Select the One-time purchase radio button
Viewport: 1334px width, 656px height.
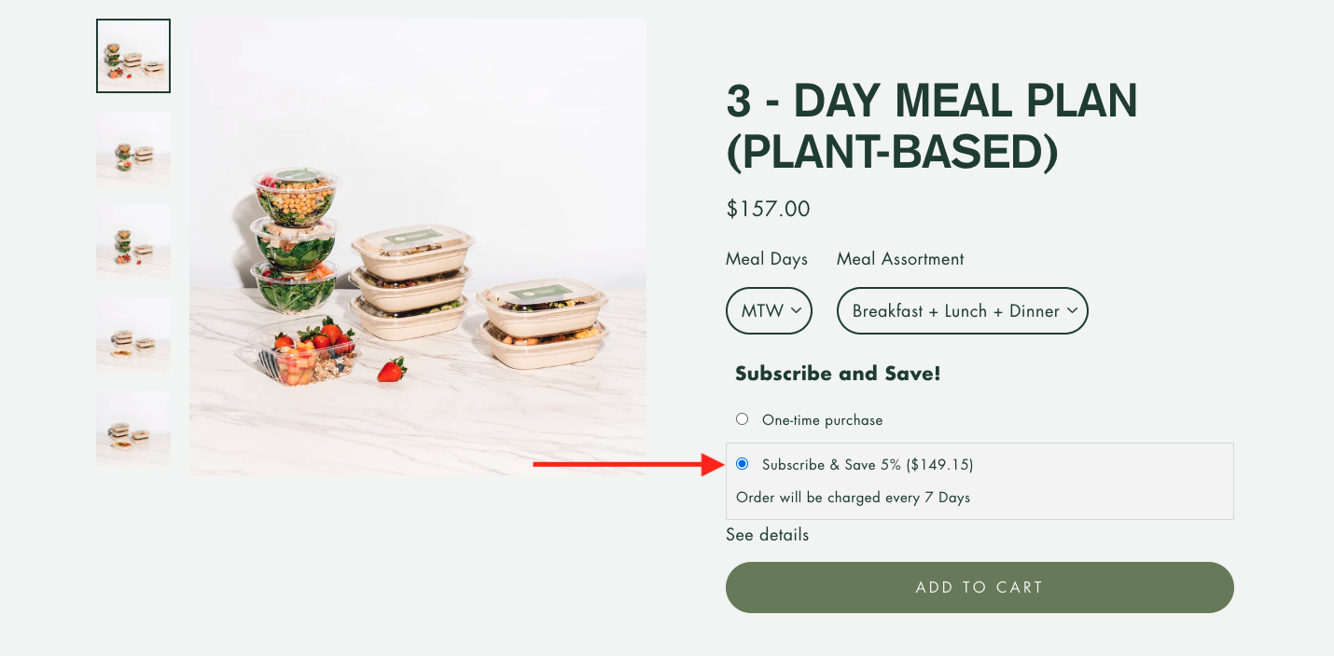click(743, 419)
